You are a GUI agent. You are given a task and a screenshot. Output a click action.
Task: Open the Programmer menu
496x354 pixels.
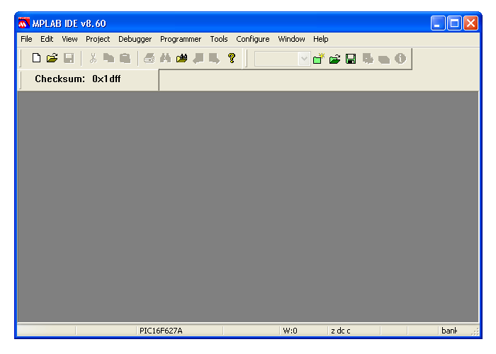181,39
